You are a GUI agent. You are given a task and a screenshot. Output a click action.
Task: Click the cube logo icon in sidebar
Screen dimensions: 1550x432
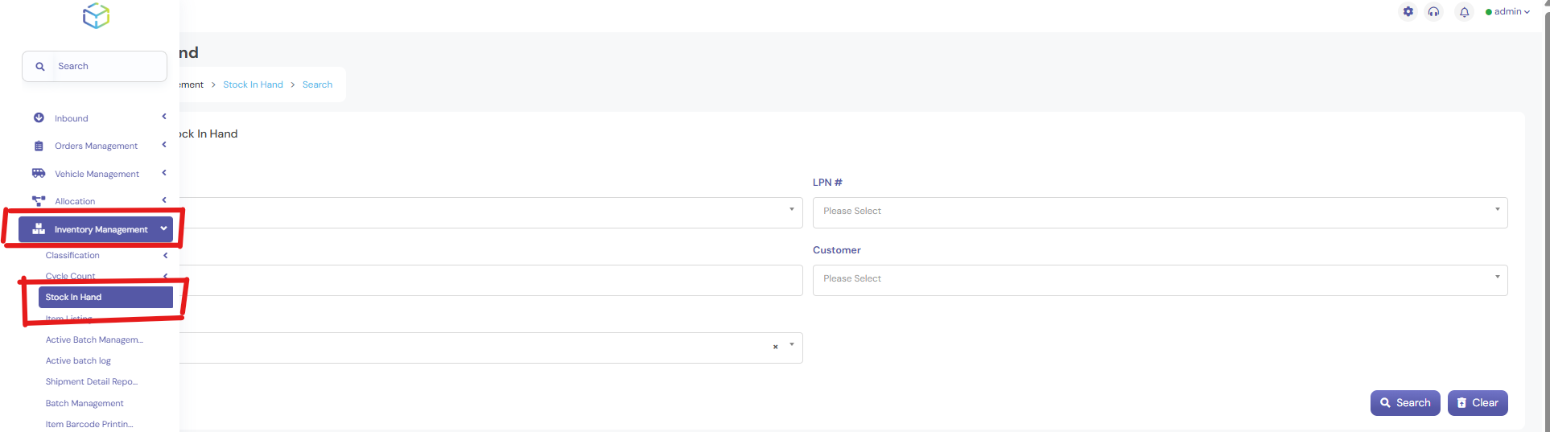coord(96,15)
